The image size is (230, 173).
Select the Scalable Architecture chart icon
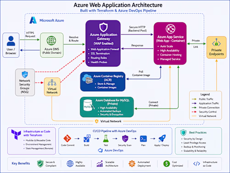100,164
